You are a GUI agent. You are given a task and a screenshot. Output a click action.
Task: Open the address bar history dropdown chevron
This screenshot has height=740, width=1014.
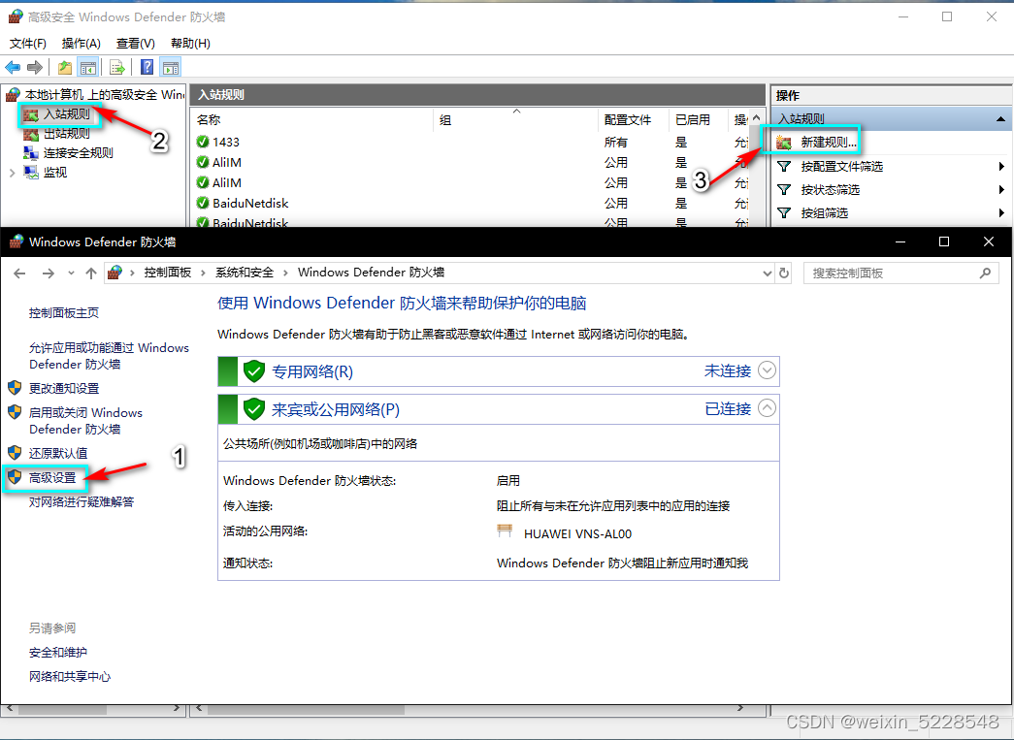pos(767,273)
